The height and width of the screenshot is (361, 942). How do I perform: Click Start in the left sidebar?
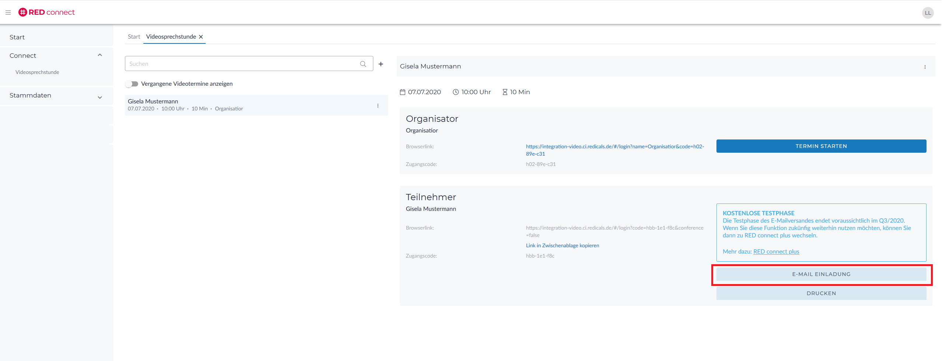coord(17,37)
